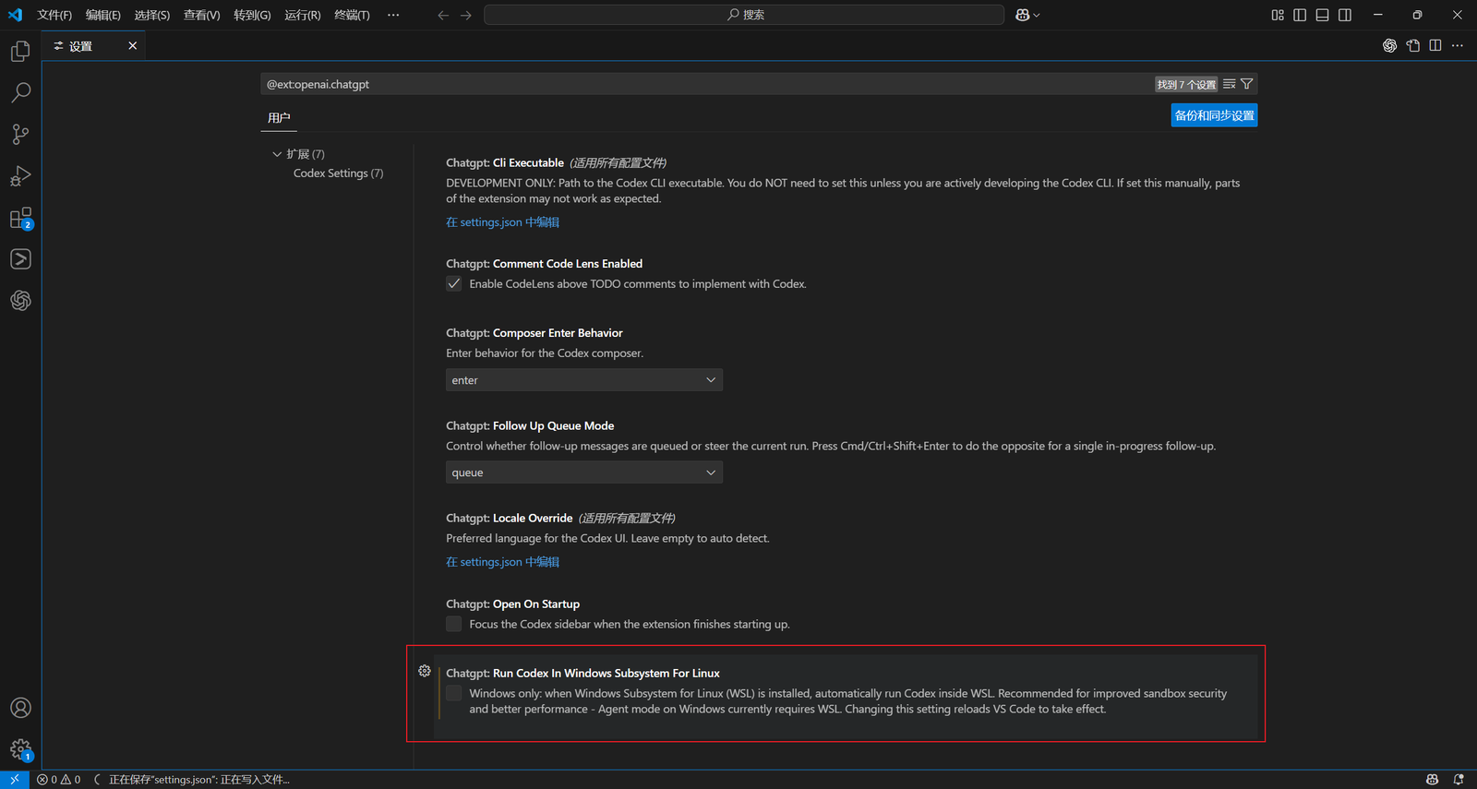Open Follow Up Queue Mode dropdown
Screen dimensions: 1477x789
pyautogui.click(x=584, y=472)
